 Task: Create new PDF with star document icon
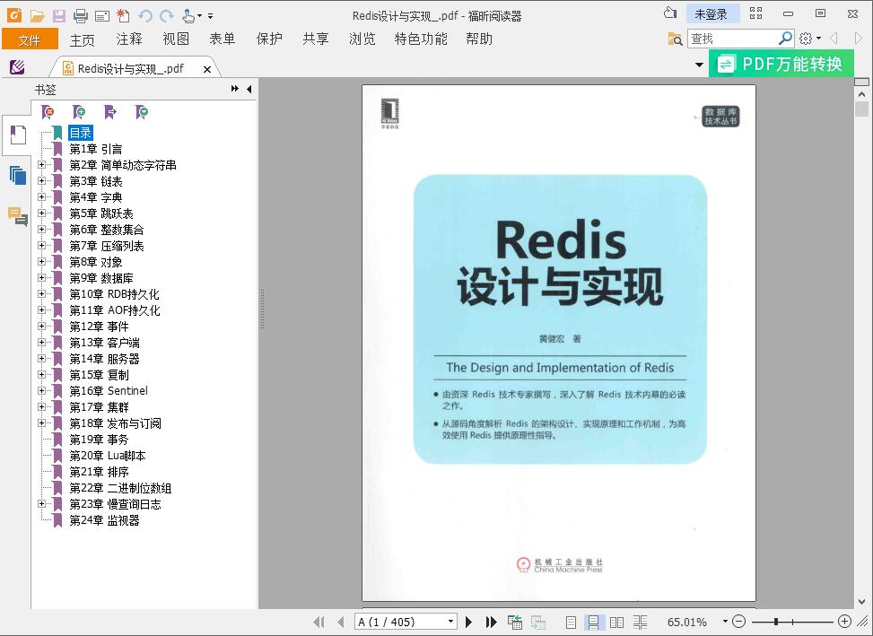[123, 15]
